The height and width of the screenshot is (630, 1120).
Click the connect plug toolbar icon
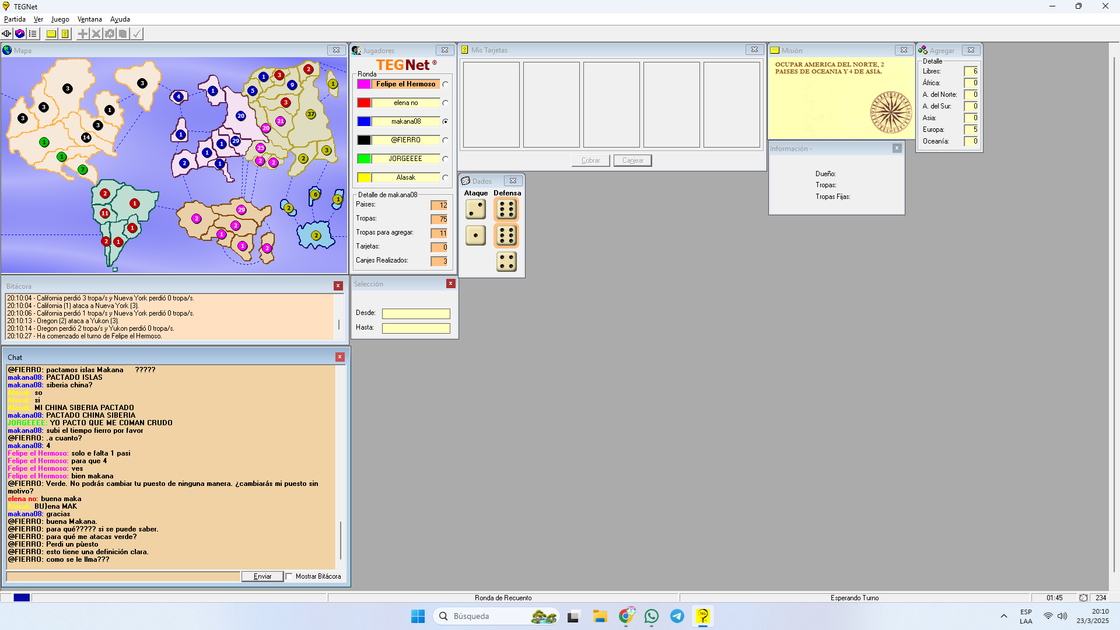[x=6, y=34]
